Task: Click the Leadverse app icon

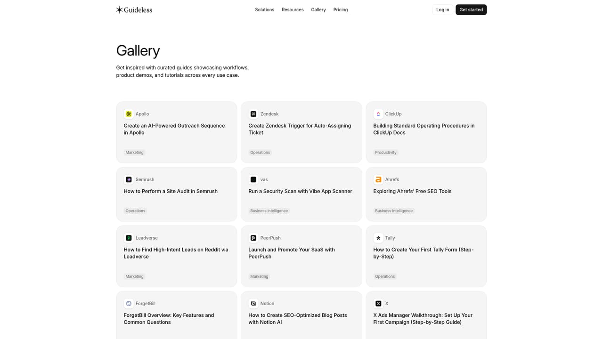Action: pyautogui.click(x=129, y=238)
